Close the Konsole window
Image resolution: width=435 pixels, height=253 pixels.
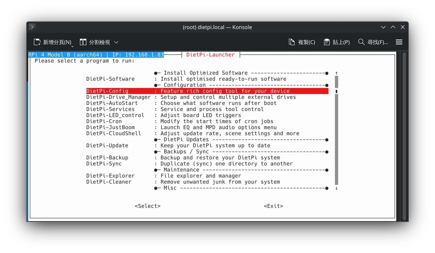click(x=403, y=27)
